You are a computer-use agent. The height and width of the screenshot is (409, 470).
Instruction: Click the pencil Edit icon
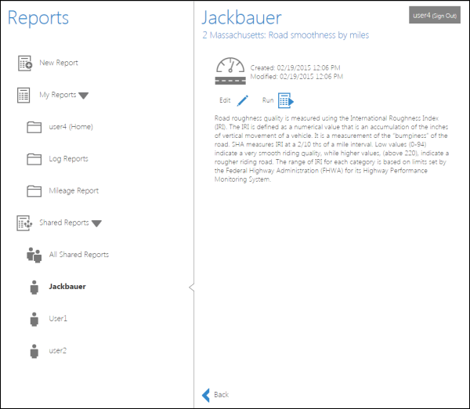coord(243,100)
